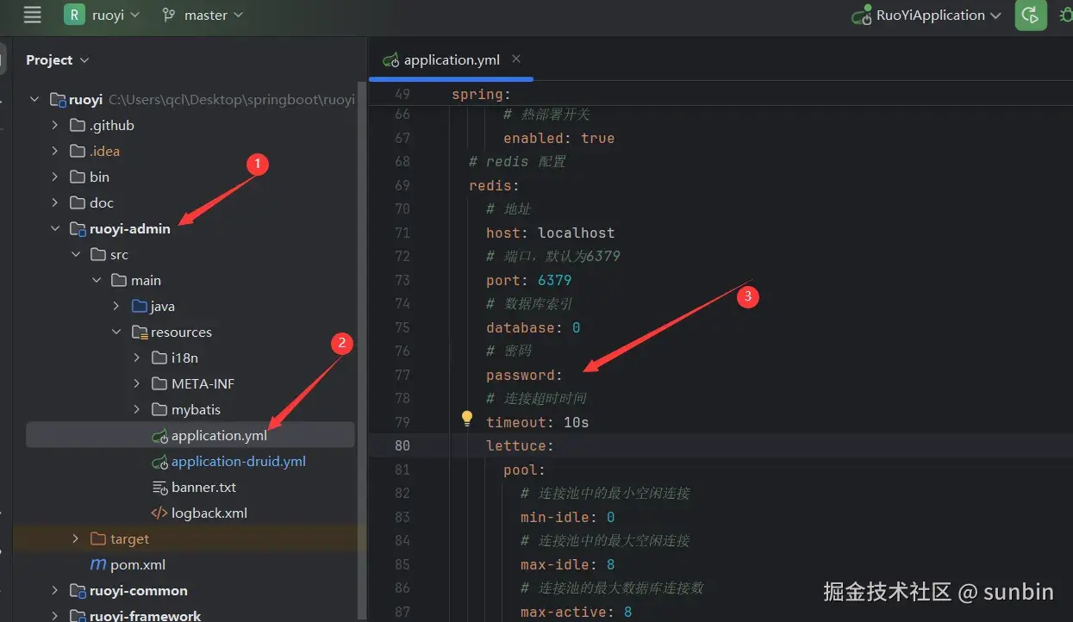
Task: Click the green R project icon
Action: pos(74,15)
